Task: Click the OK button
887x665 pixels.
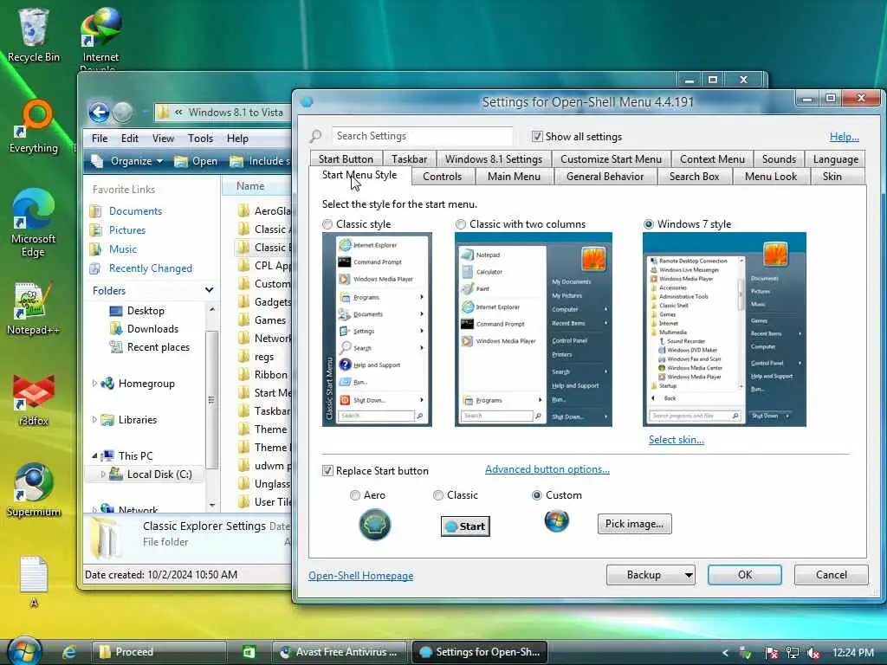Action: tap(745, 575)
